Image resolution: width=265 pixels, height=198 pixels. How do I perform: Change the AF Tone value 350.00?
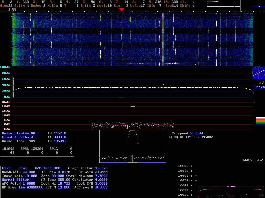(x=64, y=180)
